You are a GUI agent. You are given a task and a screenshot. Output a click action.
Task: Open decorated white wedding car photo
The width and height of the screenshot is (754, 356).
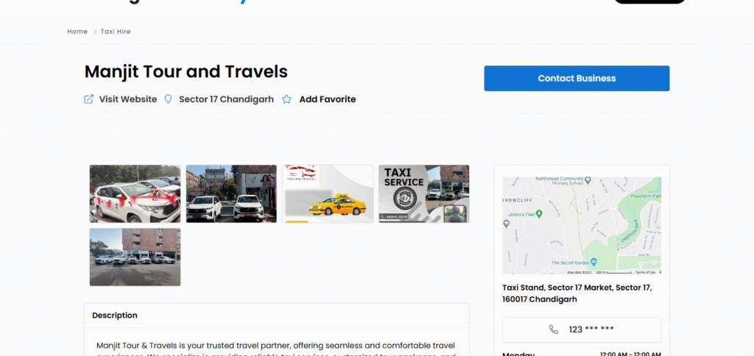(135, 194)
